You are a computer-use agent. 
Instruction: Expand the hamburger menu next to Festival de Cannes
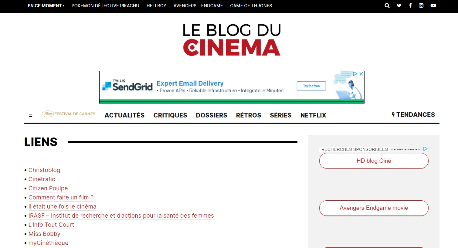coord(30,115)
